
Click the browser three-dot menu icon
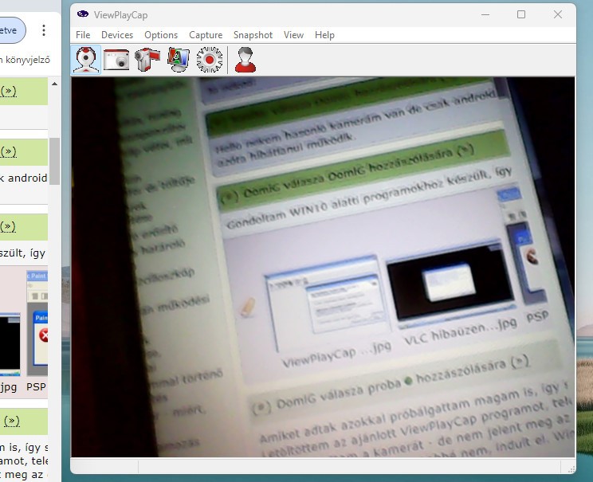click(44, 29)
